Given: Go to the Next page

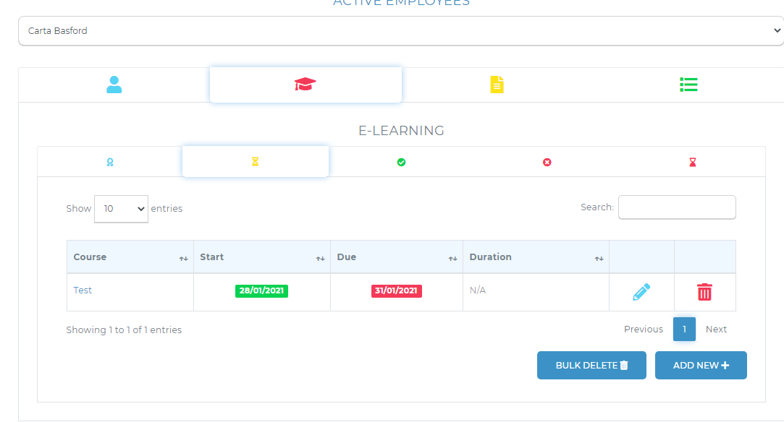Looking at the screenshot, I should pos(716,330).
